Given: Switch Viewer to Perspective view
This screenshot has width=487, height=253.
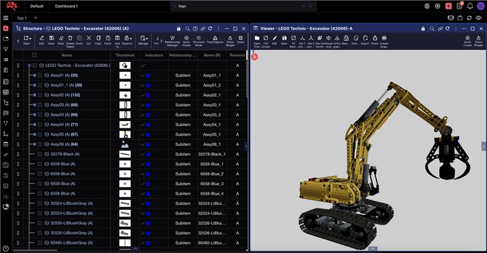Looking at the screenshot, I should (x=328, y=41).
